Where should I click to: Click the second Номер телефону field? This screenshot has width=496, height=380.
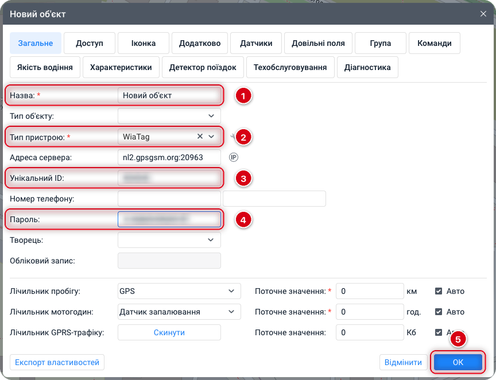pos(274,199)
